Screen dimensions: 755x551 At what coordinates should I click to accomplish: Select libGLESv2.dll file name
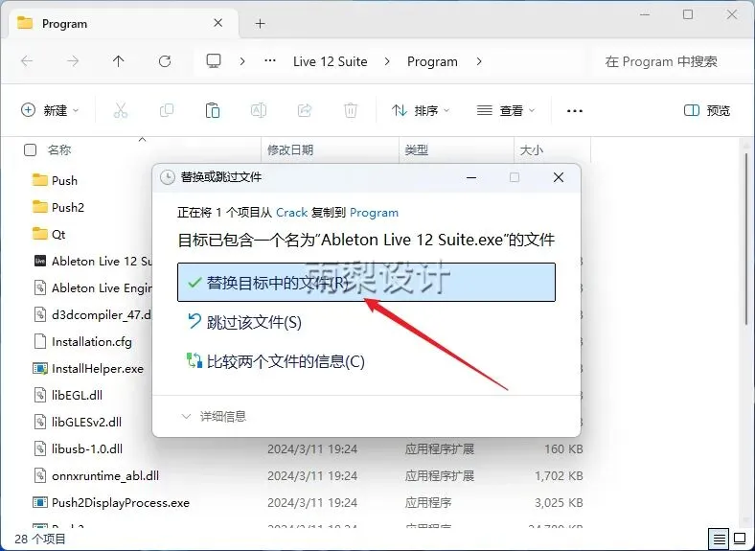(86, 422)
